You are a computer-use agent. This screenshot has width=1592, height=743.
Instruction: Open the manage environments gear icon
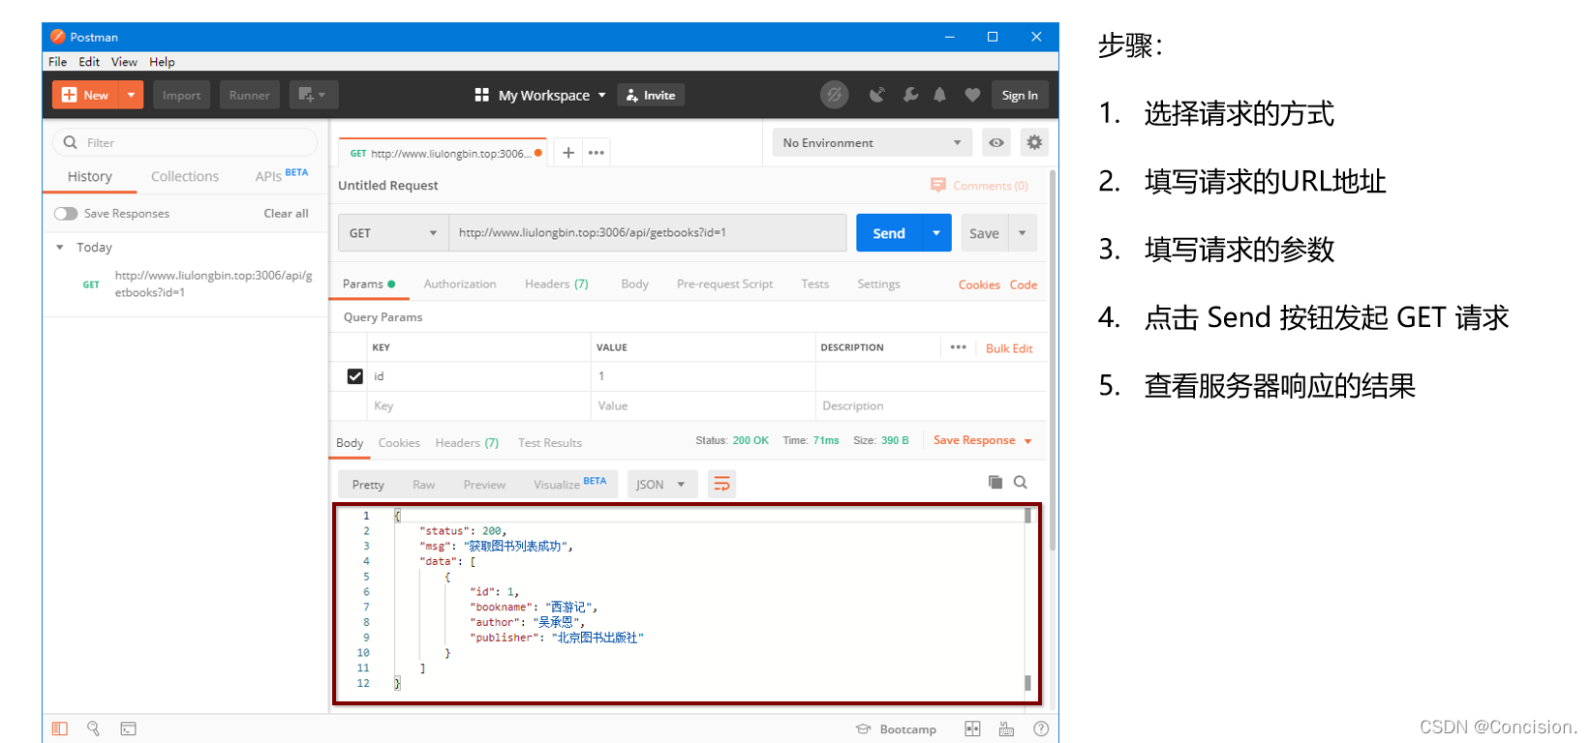(1034, 142)
